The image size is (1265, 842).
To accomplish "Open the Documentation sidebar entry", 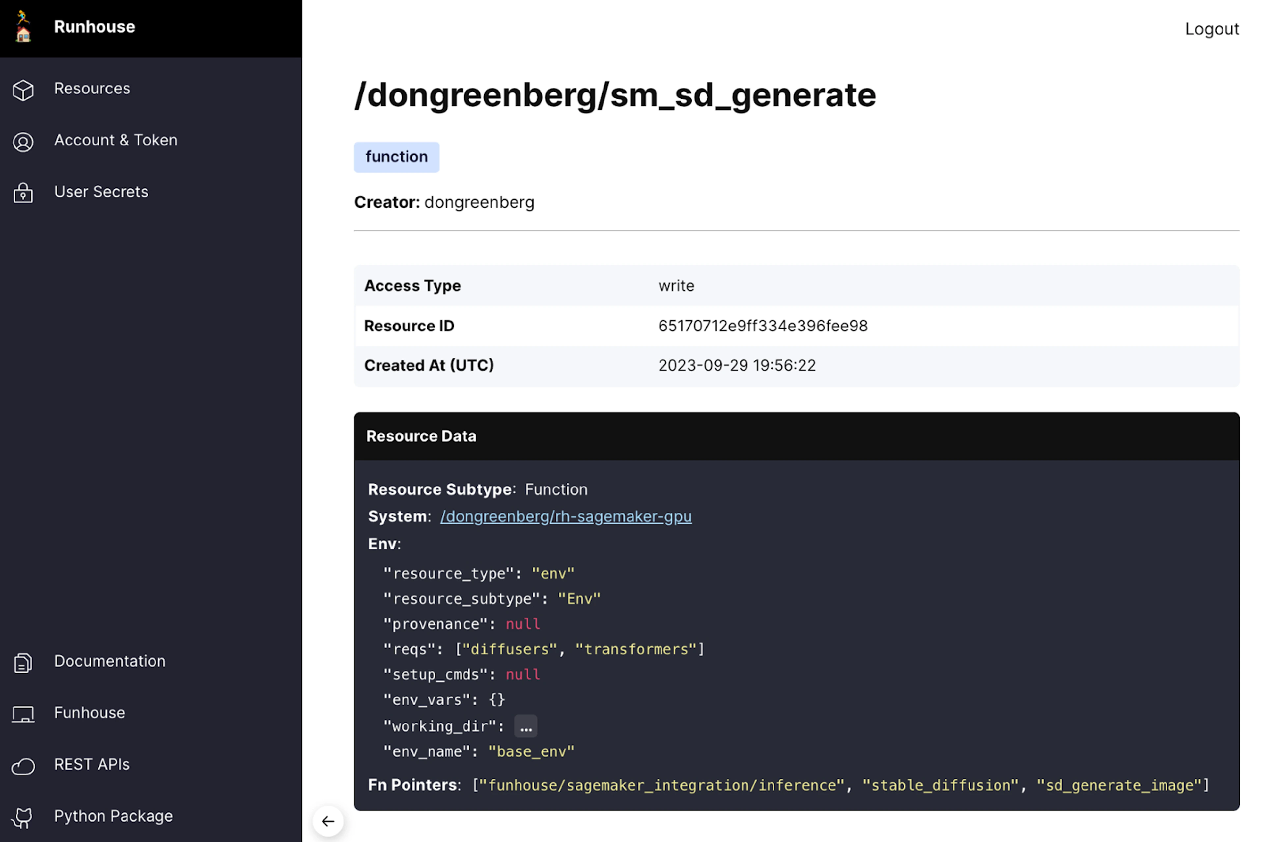I will tap(110, 661).
